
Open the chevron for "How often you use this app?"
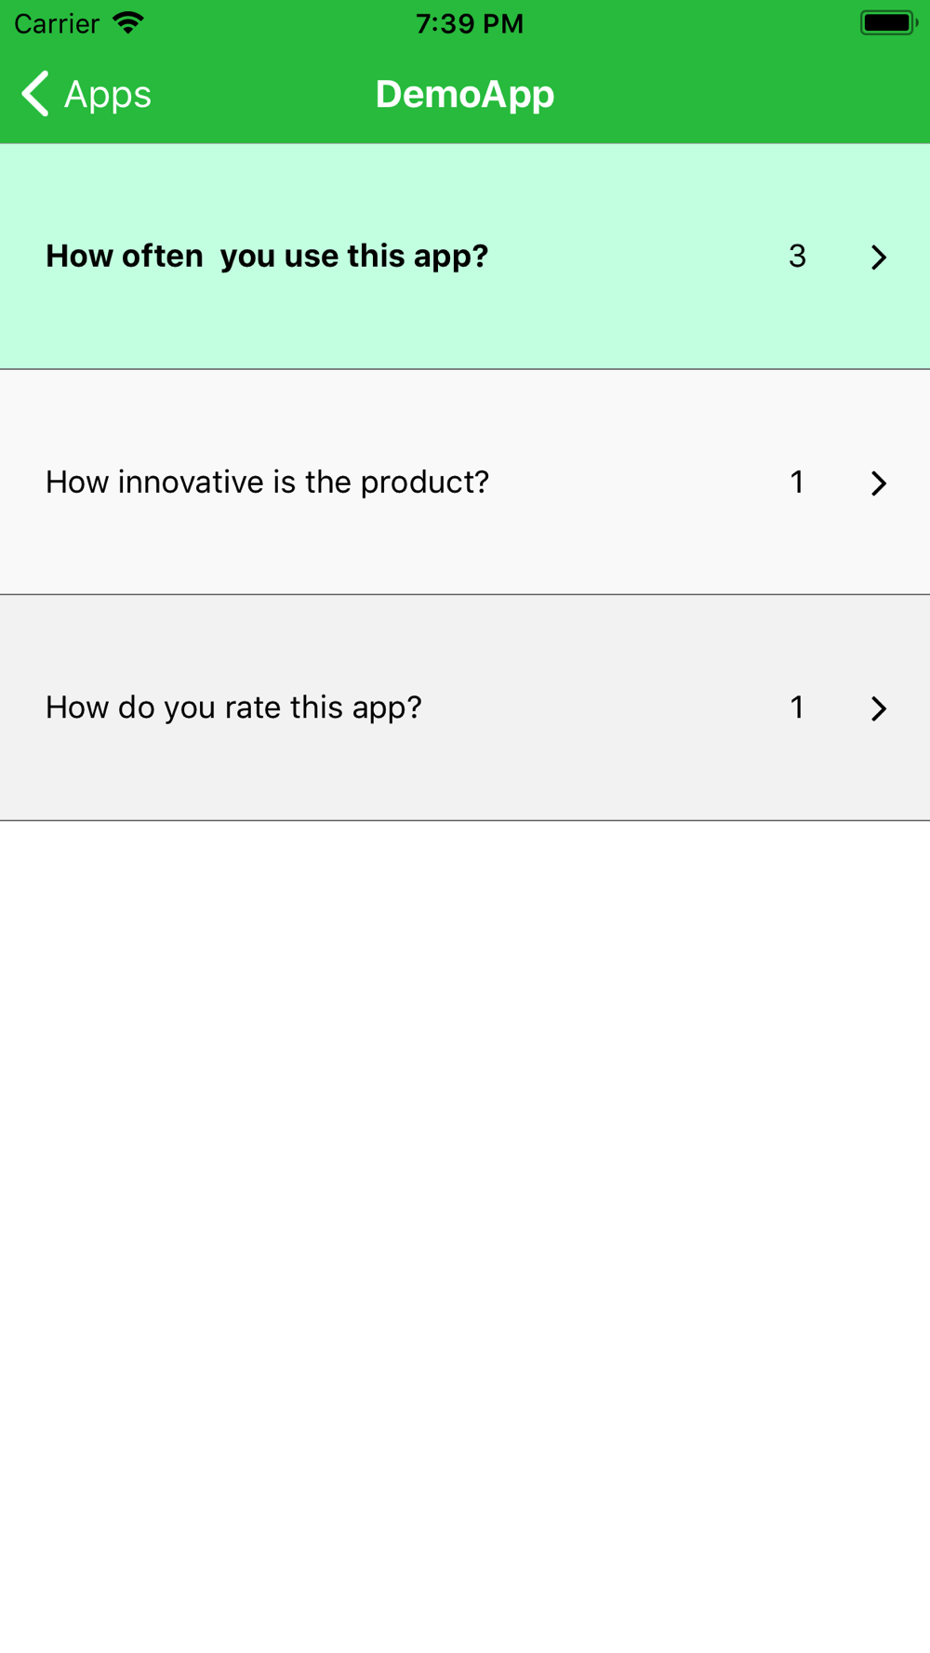(x=878, y=257)
